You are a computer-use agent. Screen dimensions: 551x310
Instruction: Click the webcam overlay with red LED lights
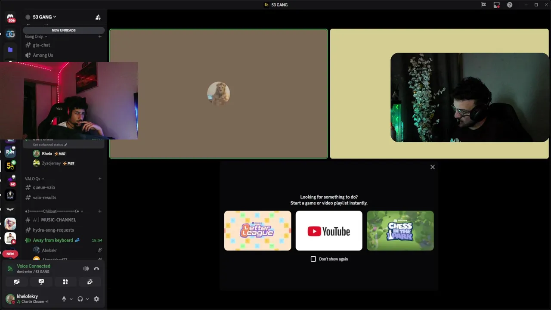click(x=69, y=101)
